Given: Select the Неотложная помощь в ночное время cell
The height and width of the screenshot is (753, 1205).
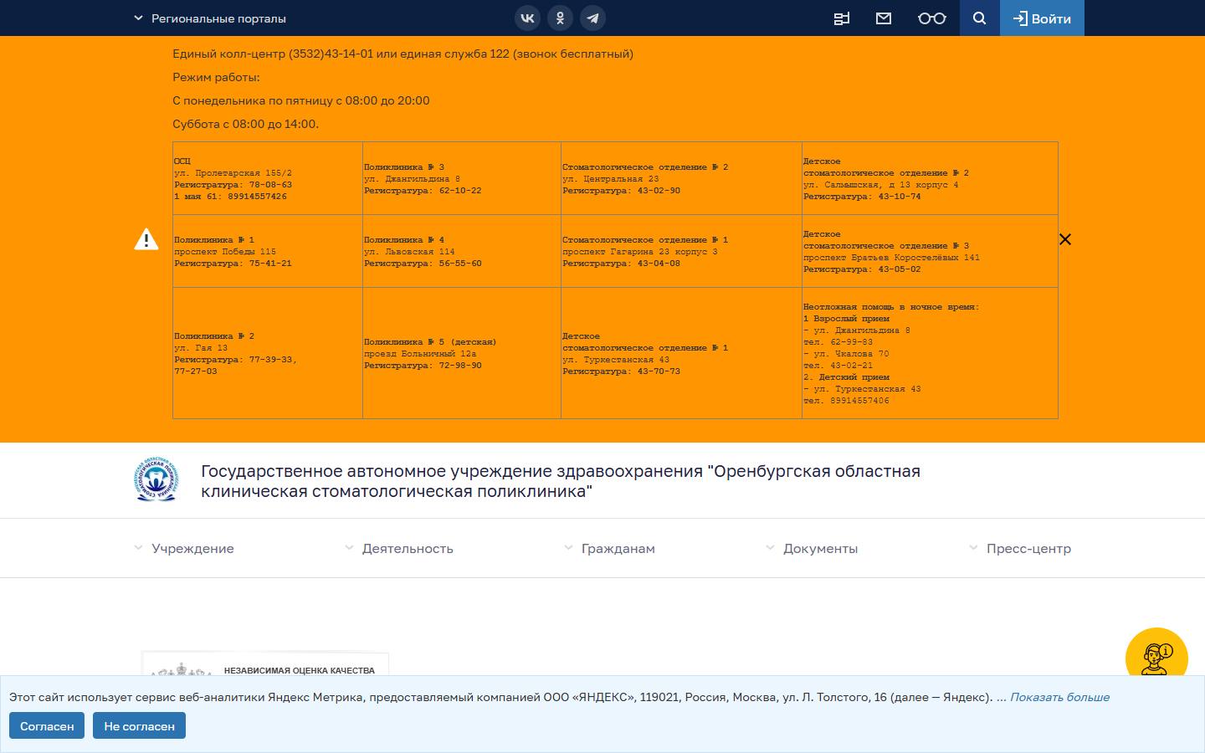Looking at the screenshot, I should point(930,353).
